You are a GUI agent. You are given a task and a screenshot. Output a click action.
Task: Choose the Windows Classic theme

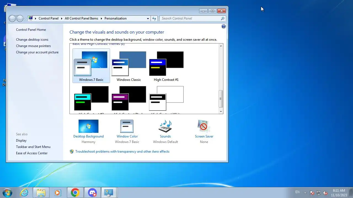(129, 66)
